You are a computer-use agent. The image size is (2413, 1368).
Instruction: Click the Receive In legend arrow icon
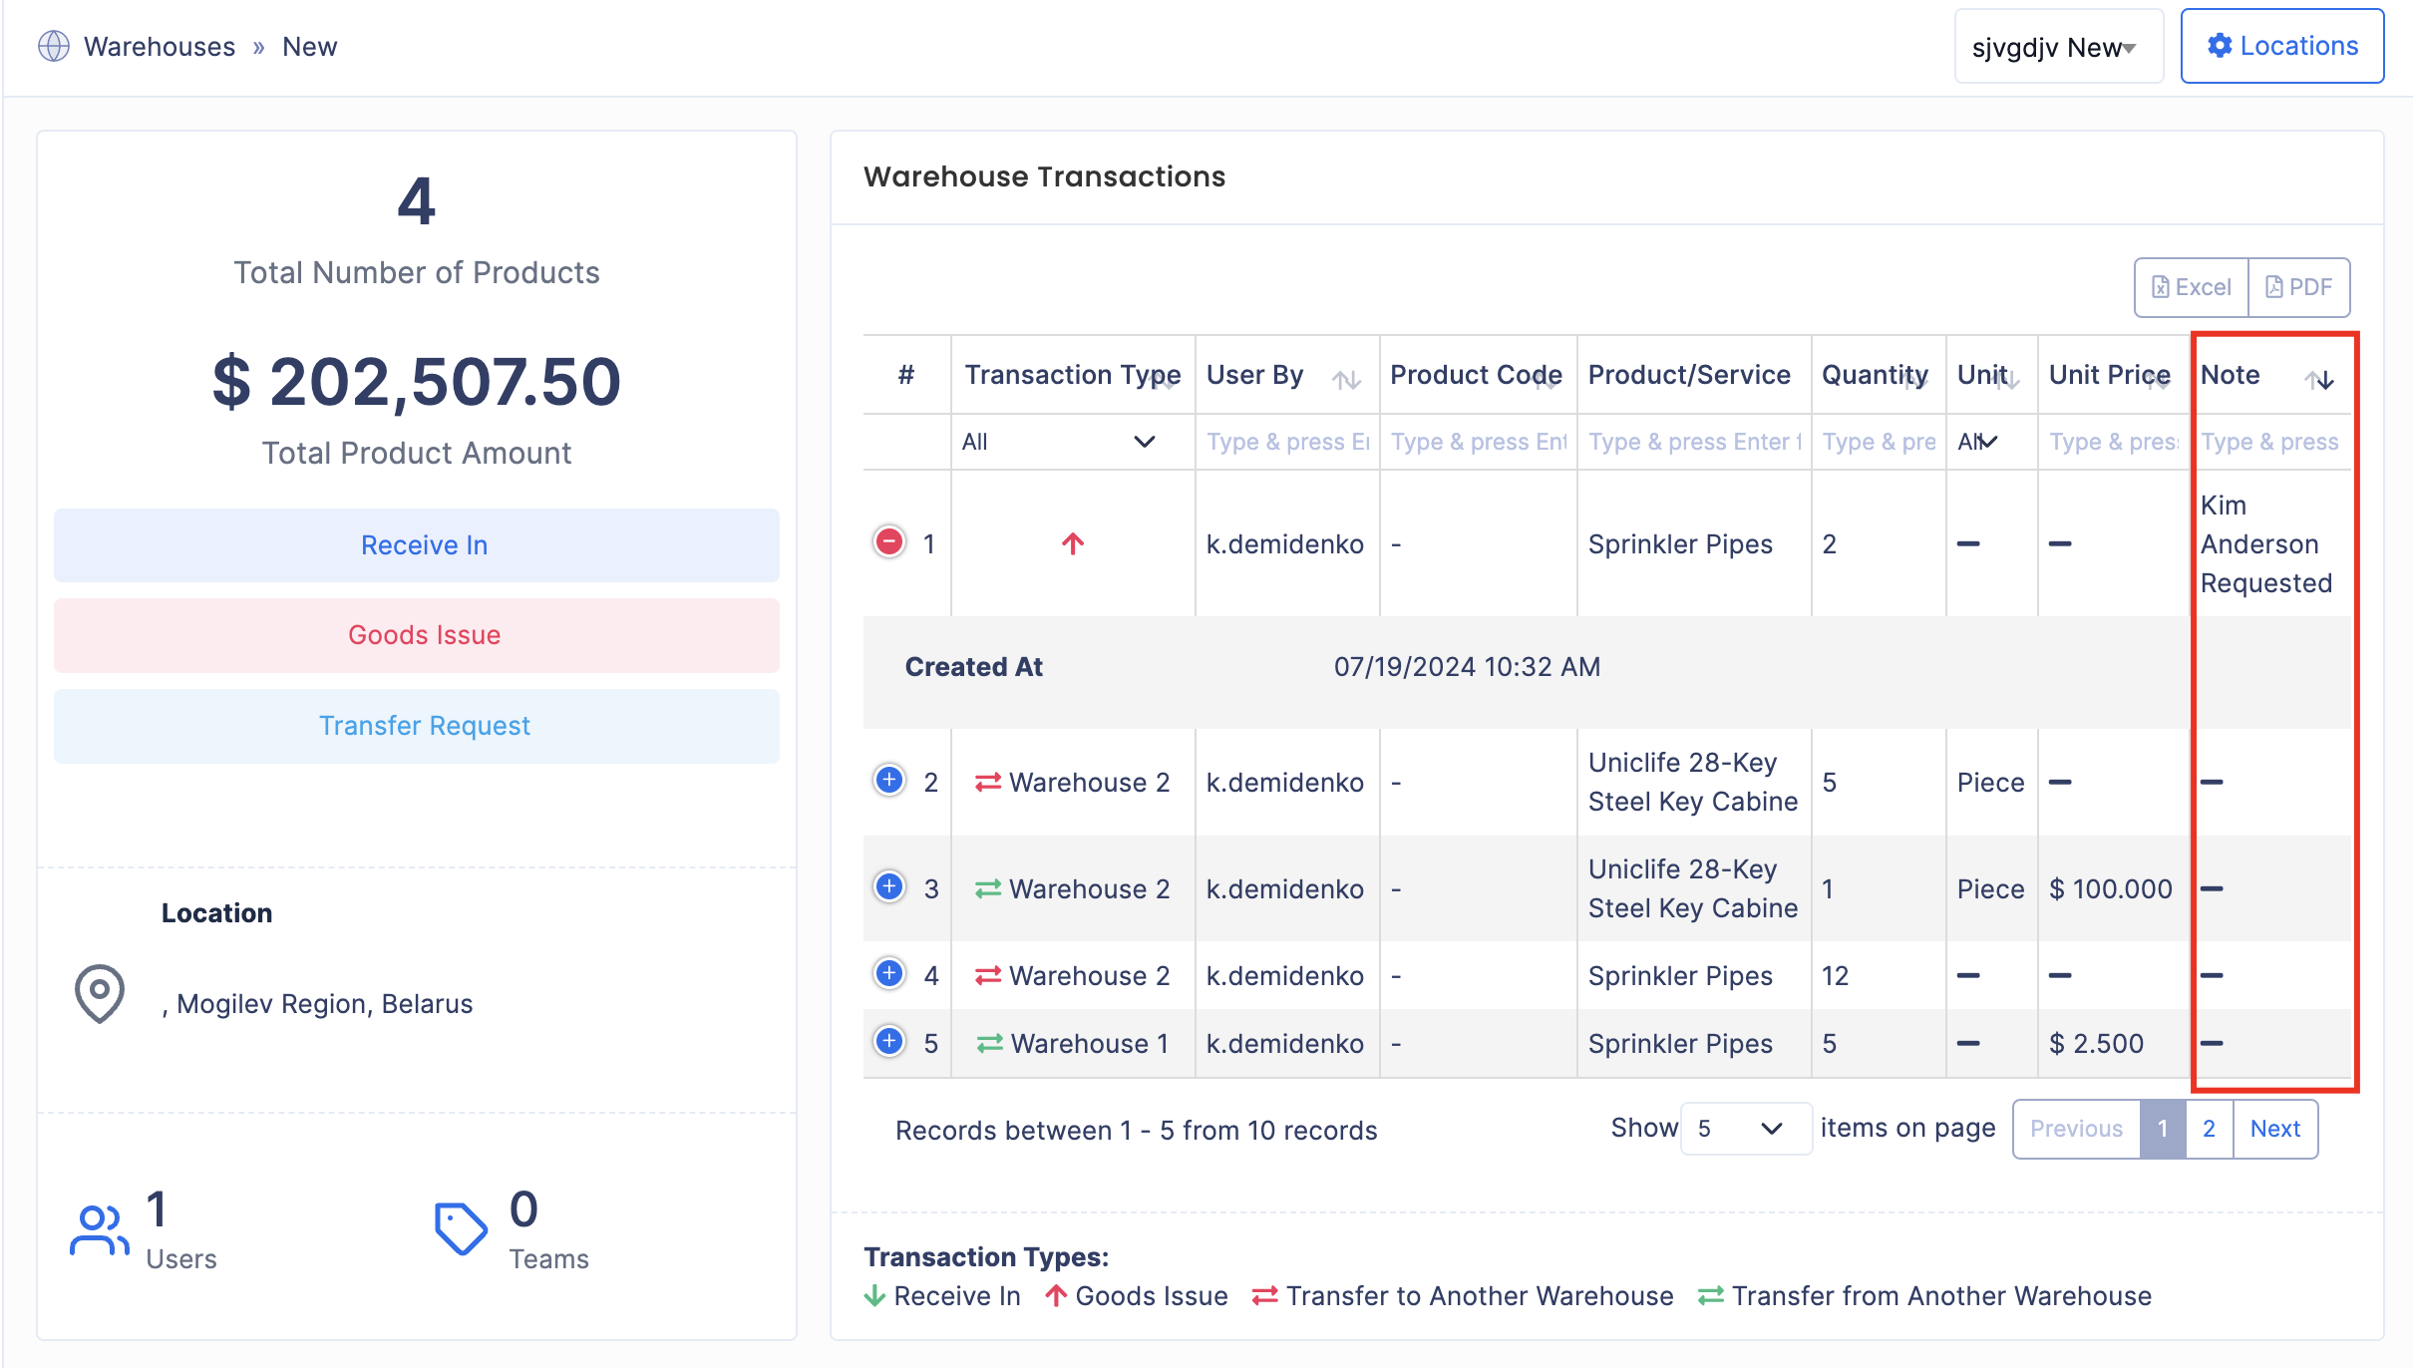[874, 1296]
